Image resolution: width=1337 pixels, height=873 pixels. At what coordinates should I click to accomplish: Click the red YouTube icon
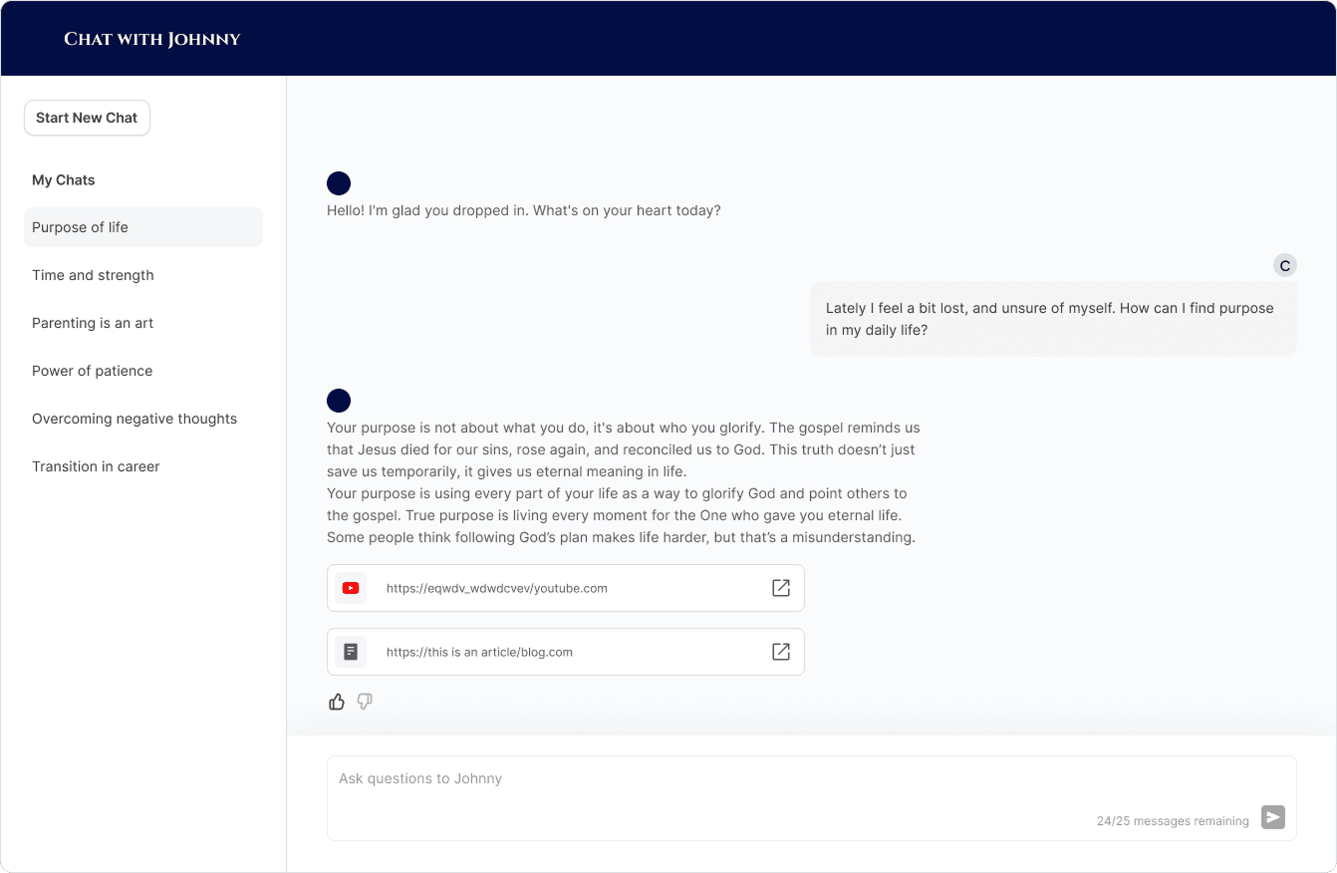click(x=351, y=588)
